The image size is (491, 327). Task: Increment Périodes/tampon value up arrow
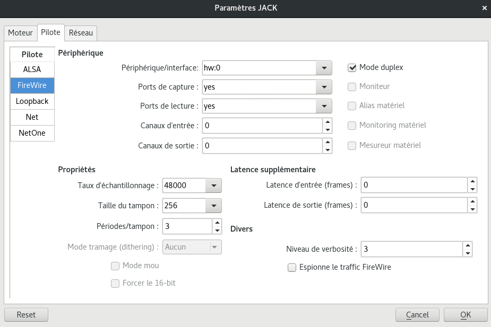(x=217, y=223)
